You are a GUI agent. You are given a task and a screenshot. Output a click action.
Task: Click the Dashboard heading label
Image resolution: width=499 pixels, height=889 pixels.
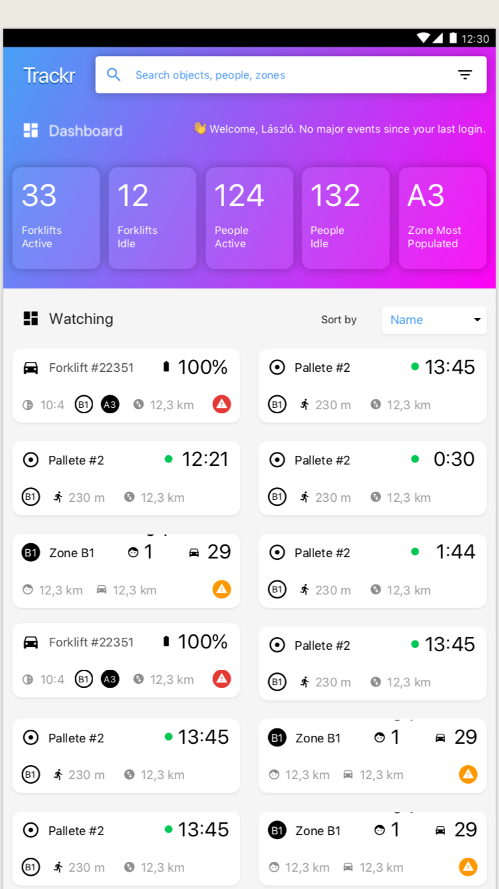pos(85,131)
